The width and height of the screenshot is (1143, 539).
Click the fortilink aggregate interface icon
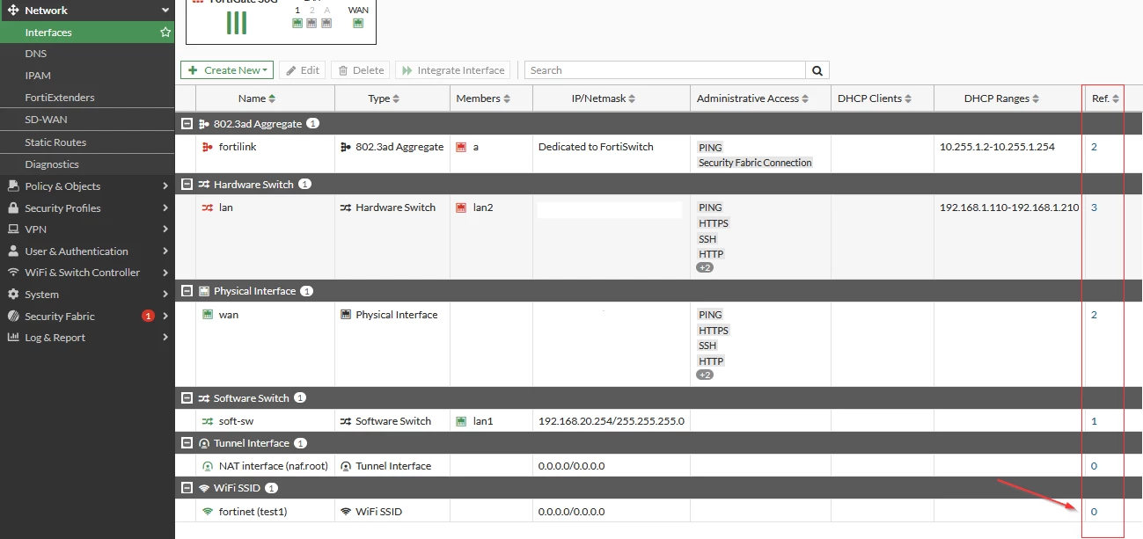click(x=208, y=147)
